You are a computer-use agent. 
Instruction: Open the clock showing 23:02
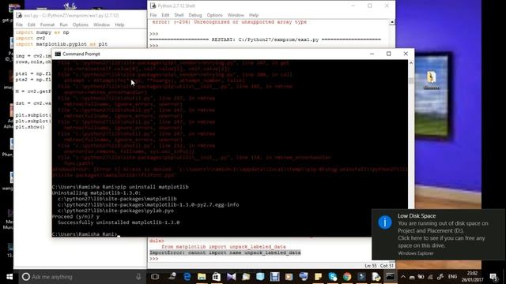(472, 277)
